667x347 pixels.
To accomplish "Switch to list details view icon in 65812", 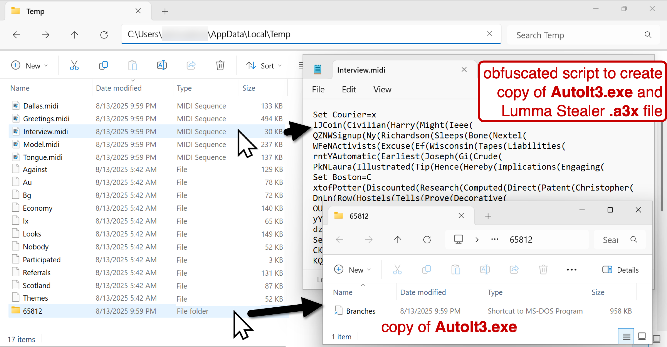I will pos(626,336).
